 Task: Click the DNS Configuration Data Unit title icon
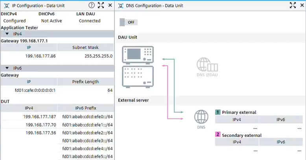pyautogui.click(x=121, y=5)
